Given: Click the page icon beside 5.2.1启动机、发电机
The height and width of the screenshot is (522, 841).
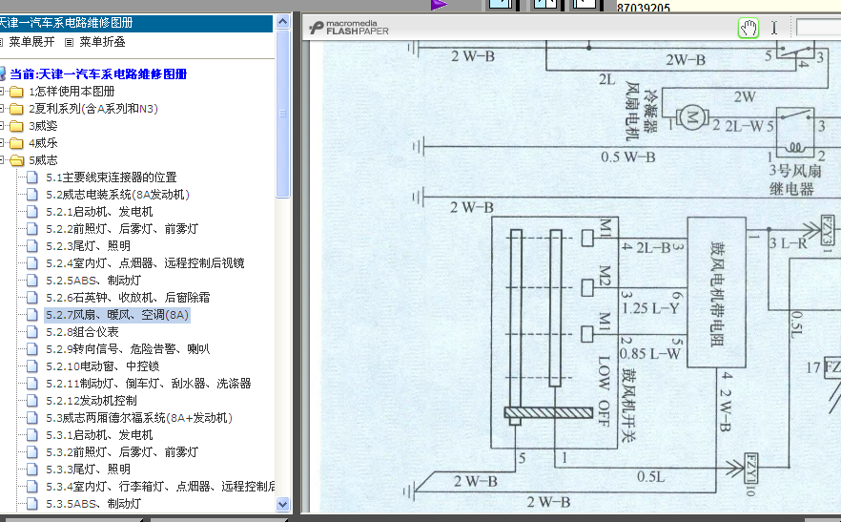Looking at the screenshot, I should pos(33,212).
